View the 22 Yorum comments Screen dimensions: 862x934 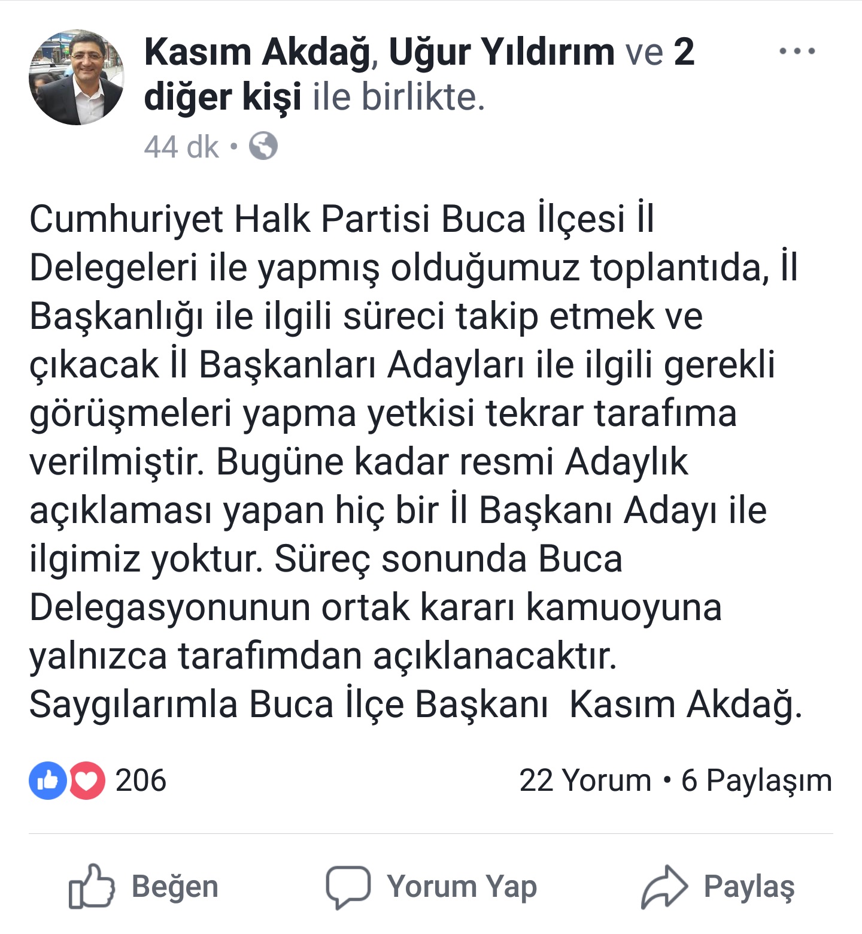(585, 781)
